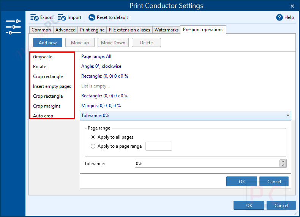This screenshot has width=300, height=217.
Task: Collapse the Tolerance: 0% dropdown
Action: tap(288, 115)
